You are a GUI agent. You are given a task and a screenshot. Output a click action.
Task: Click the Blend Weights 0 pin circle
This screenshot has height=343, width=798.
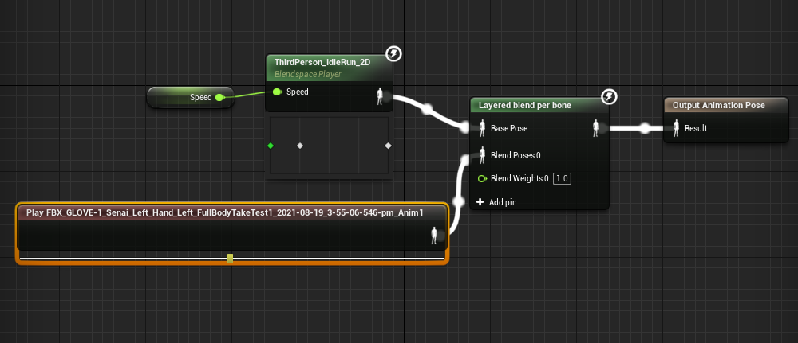tap(483, 178)
